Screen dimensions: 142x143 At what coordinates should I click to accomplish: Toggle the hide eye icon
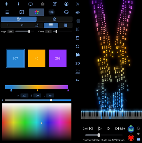point(78,12)
